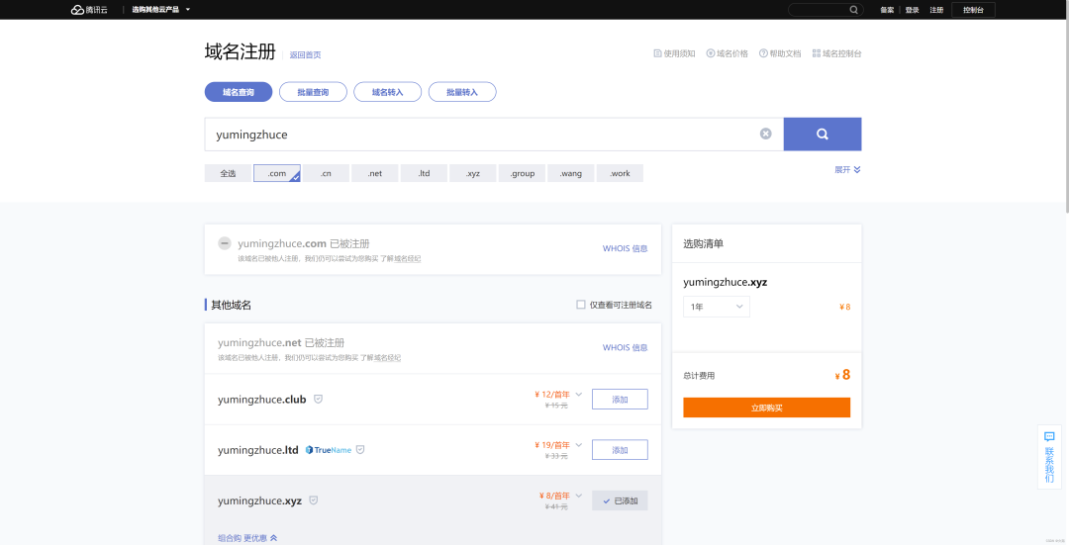This screenshot has height=545, width=1069.
Task: Expand price options for yumingzhuce.ltd
Action: tap(579, 445)
